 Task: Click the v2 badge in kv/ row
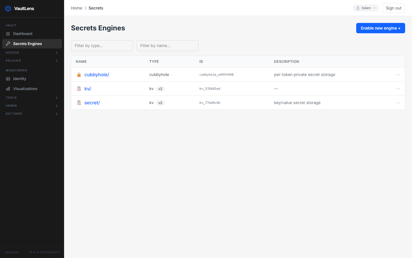point(160,89)
